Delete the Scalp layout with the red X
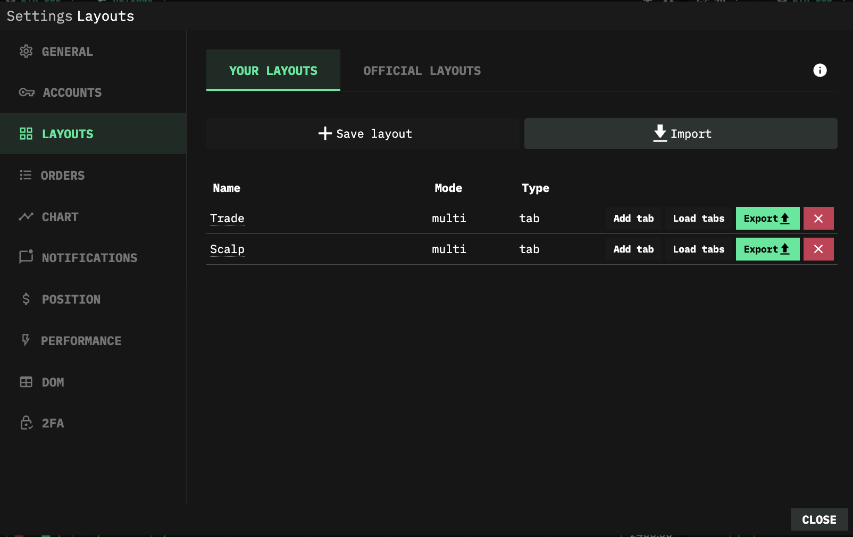 818,249
